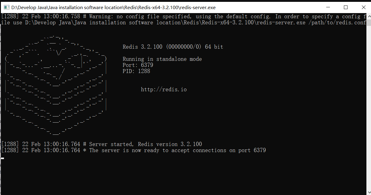Viewport: 371px width, 195px height.
Task: Click the Redis 3.2.100 64 bit banner text
Action: [173, 47]
